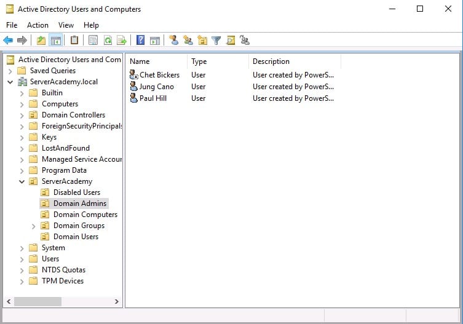Select ForeignSecurityPrincipals tree item
This screenshot has height=324, width=463.
point(82,126)
